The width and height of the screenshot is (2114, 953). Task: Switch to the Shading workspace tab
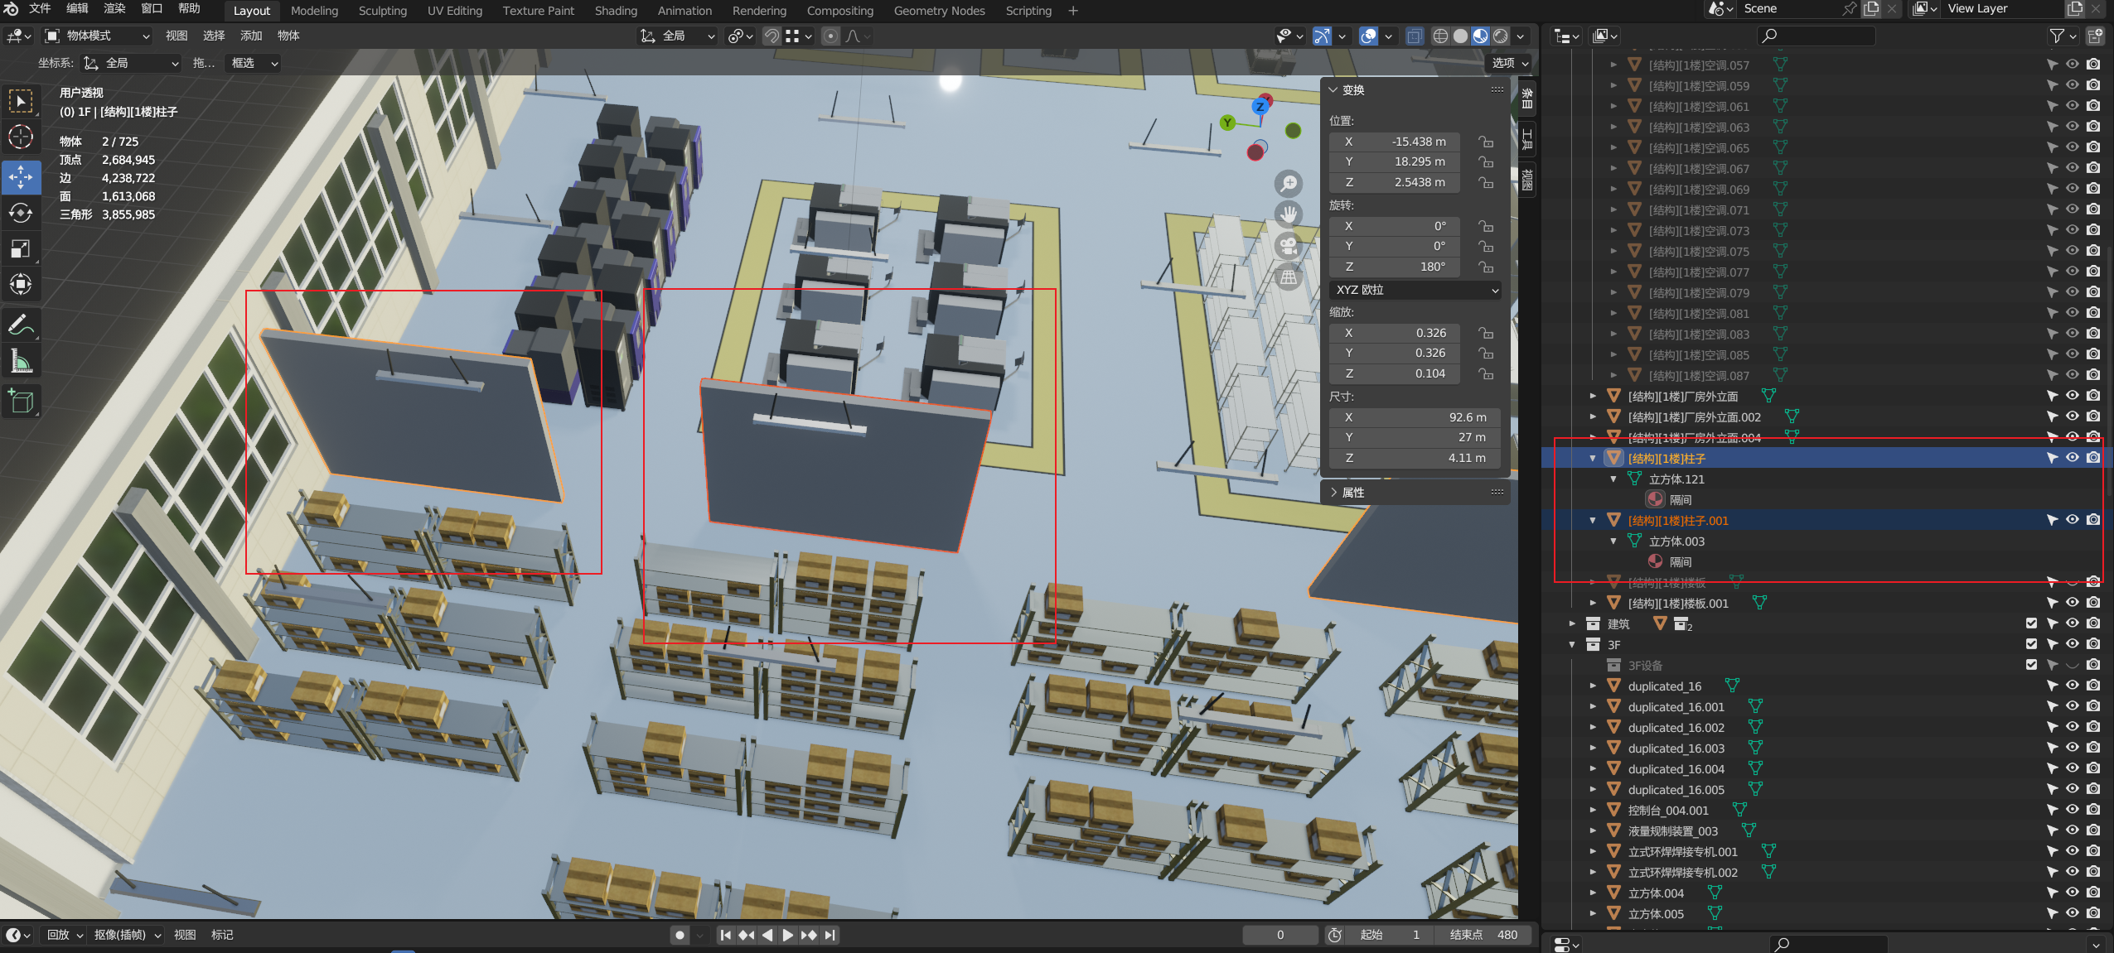[616, 11]
